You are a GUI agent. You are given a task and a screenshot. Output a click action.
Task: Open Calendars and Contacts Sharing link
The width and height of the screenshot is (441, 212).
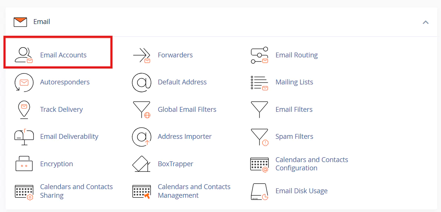76,191
